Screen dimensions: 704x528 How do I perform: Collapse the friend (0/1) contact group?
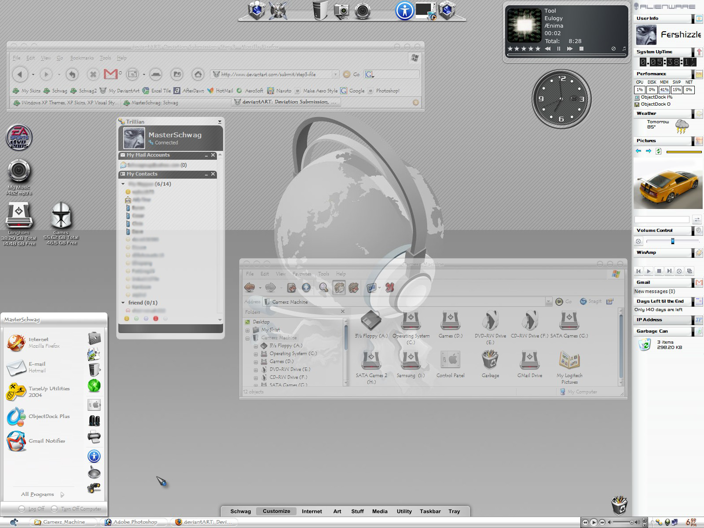123,303
